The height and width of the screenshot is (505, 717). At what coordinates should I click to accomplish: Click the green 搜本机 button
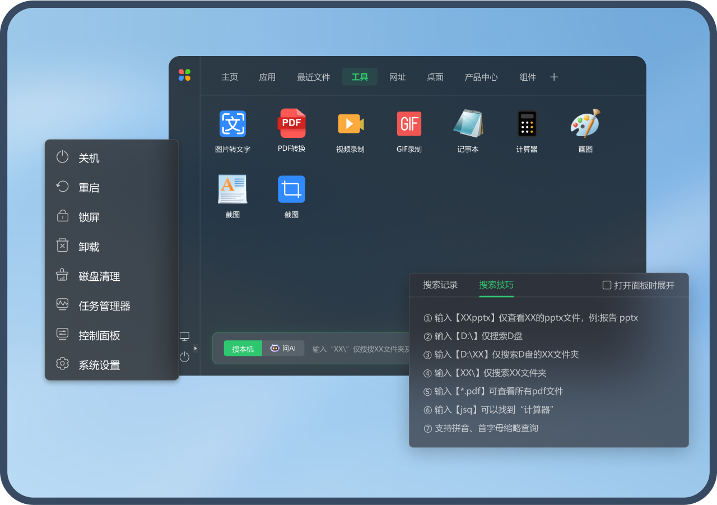coord(243,349)
